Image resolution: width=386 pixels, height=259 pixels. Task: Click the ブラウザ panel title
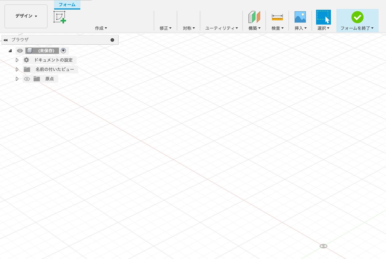click(x=20, y=40)
